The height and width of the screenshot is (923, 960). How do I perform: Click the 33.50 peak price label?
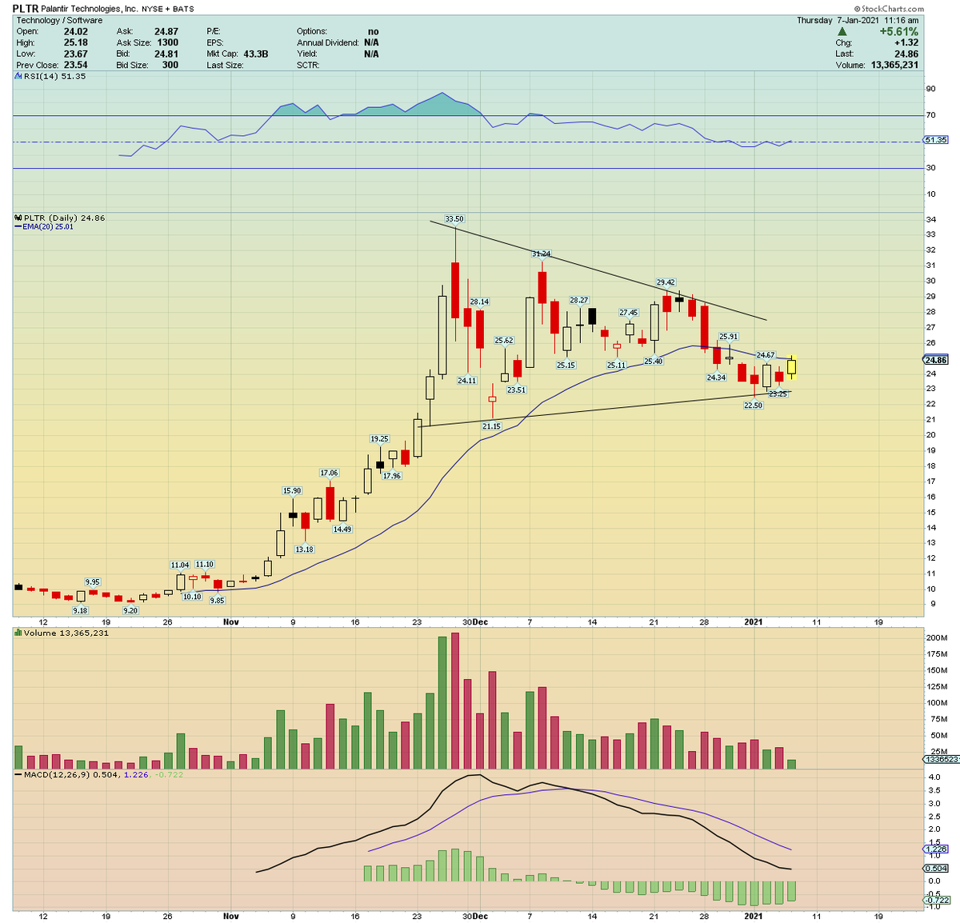[454, 219]
